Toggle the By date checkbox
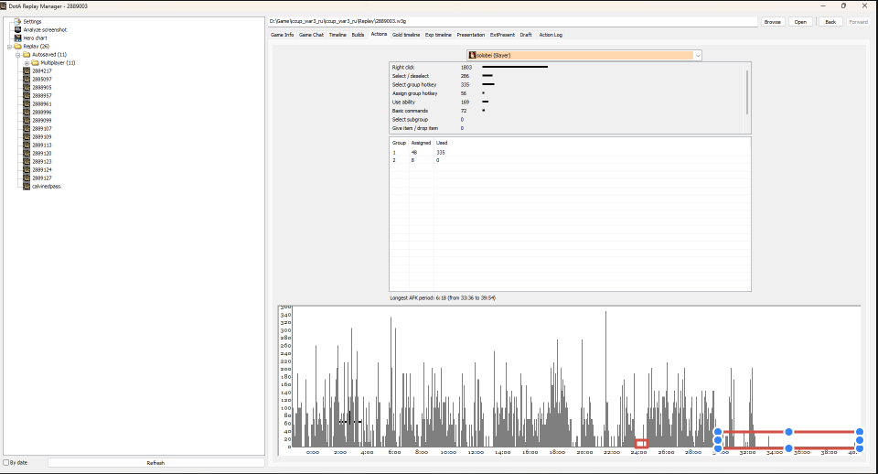Viewport: 878px width, 474px height. tap(6, 463)
